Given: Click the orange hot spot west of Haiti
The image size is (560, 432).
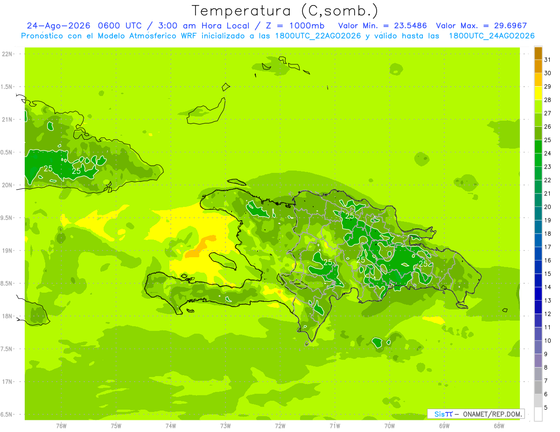Looking at the screenshot, I should point(201,247).
